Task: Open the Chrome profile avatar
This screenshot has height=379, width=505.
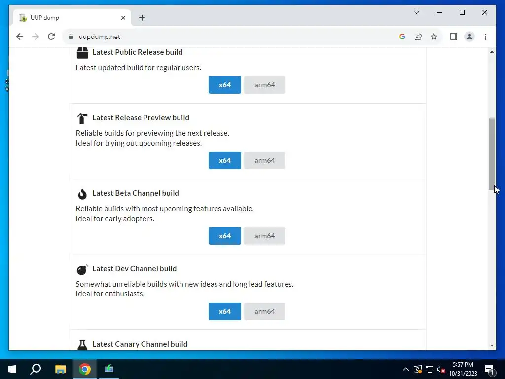Action: tap(469, 37)
